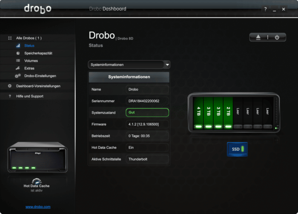Open Hilfe und Support menu item
Screen dimensions: 298x214
click(30, 96)
